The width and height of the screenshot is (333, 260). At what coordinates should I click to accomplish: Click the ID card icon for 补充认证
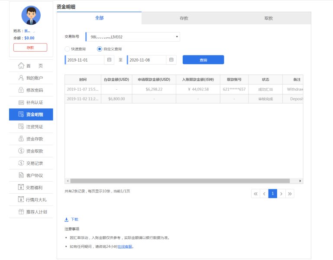point(21,102)
